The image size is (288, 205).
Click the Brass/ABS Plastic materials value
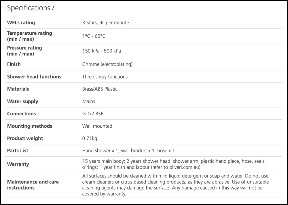(100, 89)
